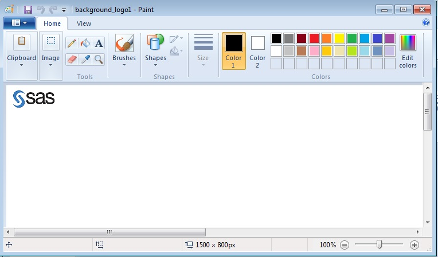Open the Customize Quick Access Toolbar arrow
The height and width of the screenshot is (257, 438).
pyautogui.click(x=64, y=10)
